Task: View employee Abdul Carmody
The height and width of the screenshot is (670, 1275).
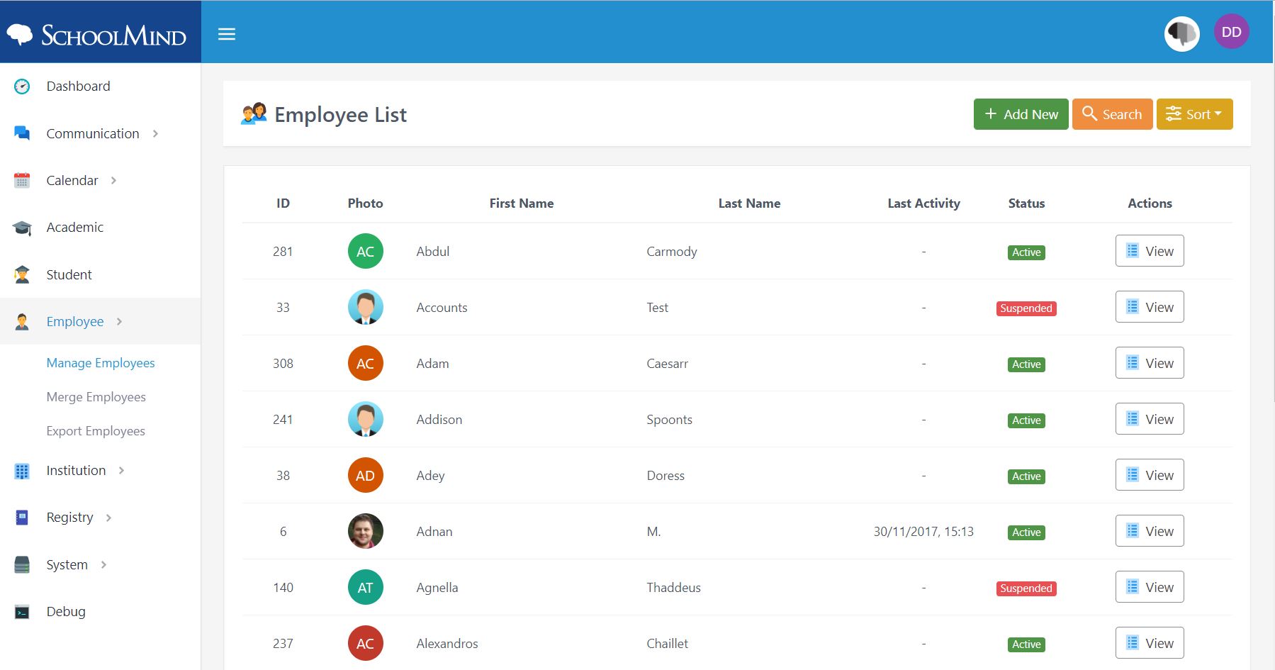Action: coord(1150,251)
